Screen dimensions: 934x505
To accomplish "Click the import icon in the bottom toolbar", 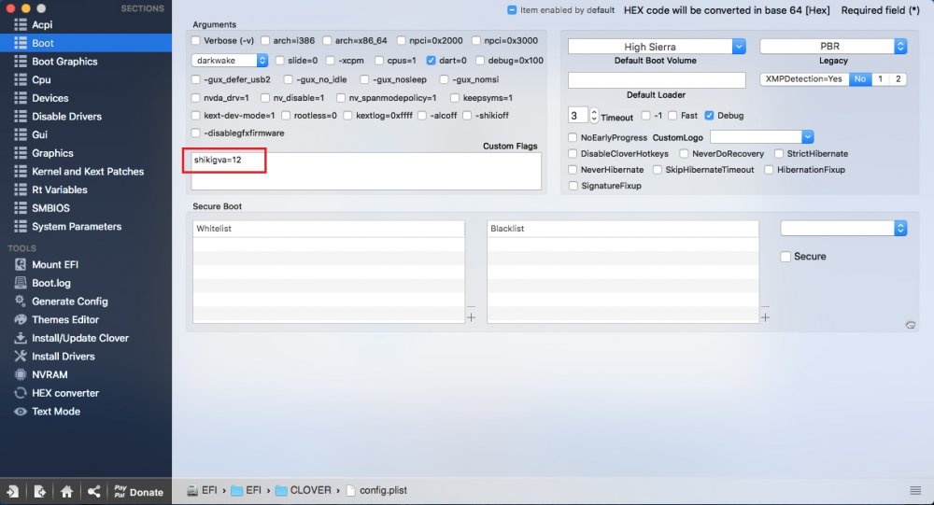I will [12, 491].
